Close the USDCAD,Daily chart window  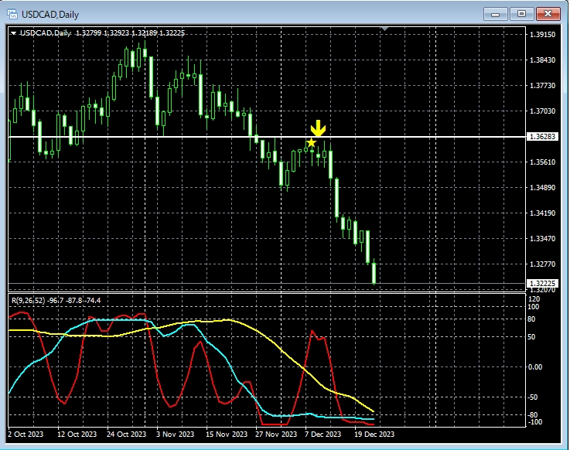coord(548,14)
